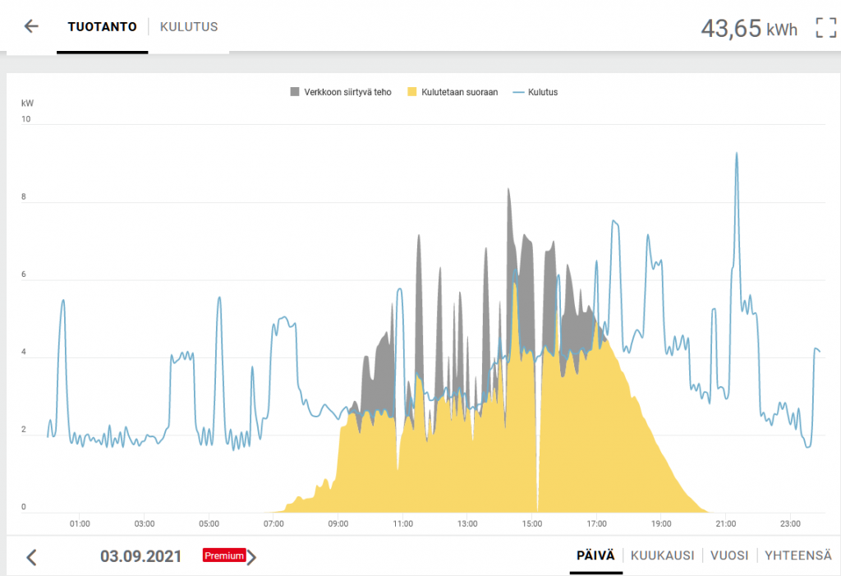Select the YHTEENSÄ view
841x576 pixels.
(x=797, y=555)
